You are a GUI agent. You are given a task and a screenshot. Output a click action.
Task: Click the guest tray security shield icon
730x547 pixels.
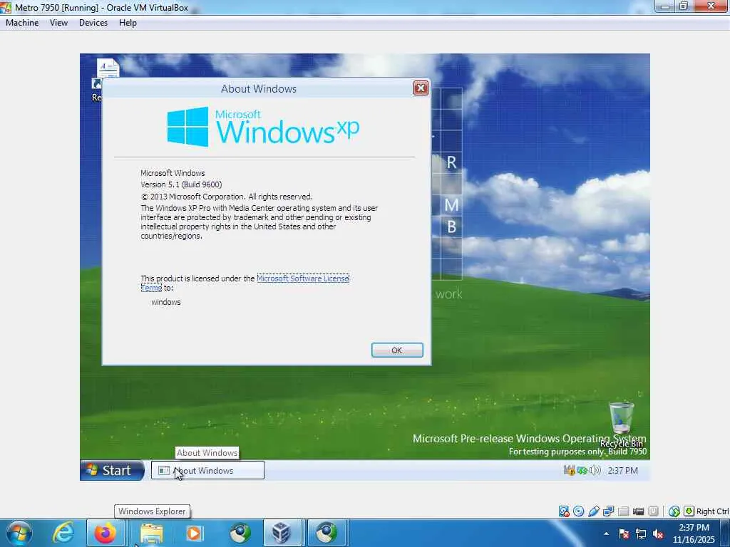[570, 470]
